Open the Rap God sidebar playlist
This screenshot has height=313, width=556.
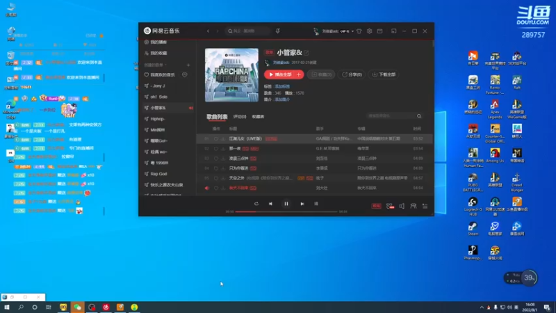tap(158, 174)
